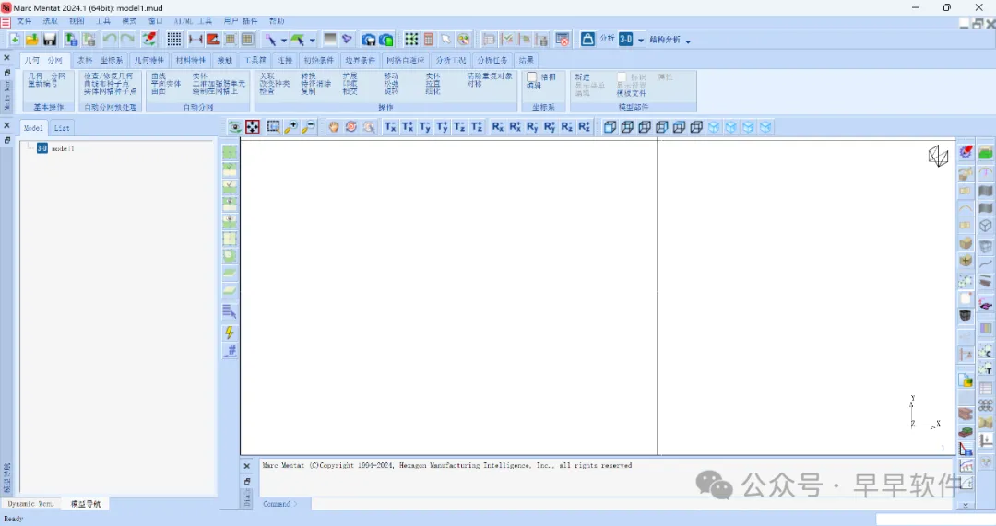Click 清除重复对象 in 操作 group
This screenshot has width=996, height=526.
[490, 76]
